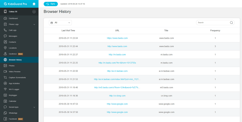The image size is (242, 122).
Task: Open the http://cn.bing.com link
Action: click(x=117, y=96)
